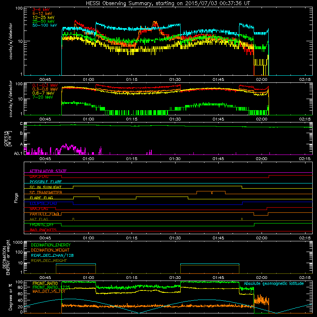Select the PARTICLE_FLAG label
317x317 pixels.
click(x=45, y=214)
